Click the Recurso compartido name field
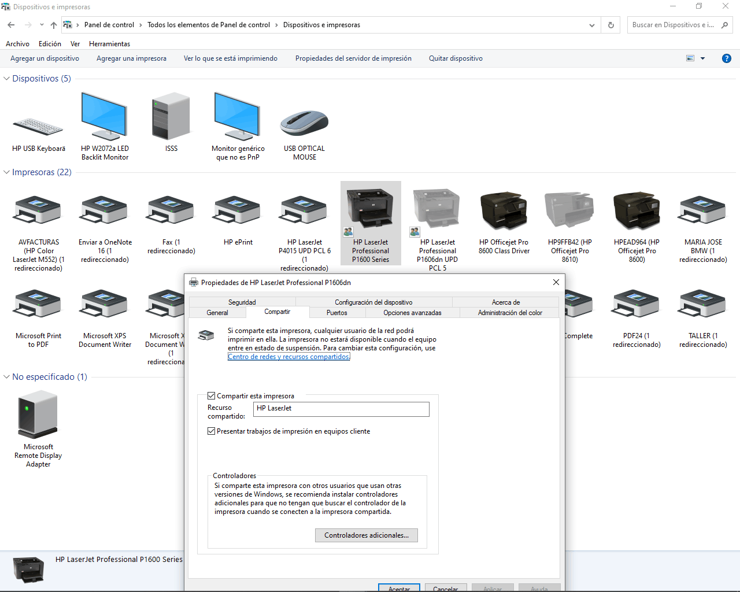Viewport: 740px width, 592px height. pyautogui.click(x=341, y=409)
